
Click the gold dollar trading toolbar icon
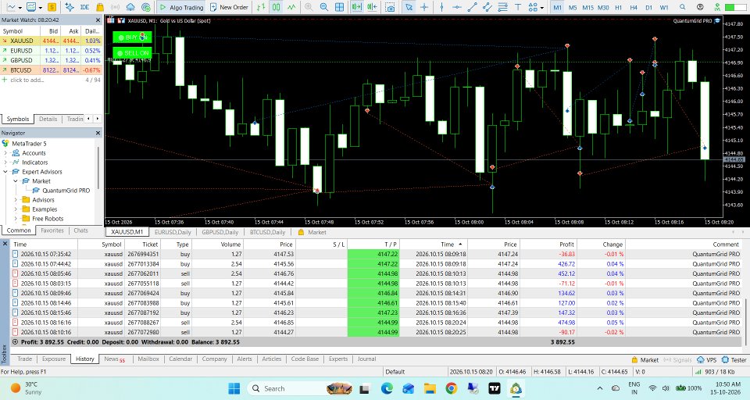click(x=52, y=7)
